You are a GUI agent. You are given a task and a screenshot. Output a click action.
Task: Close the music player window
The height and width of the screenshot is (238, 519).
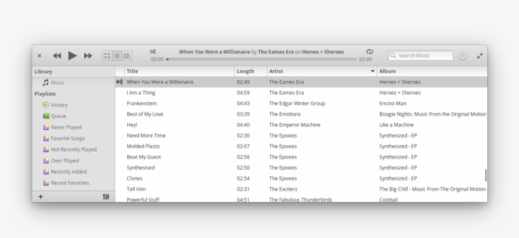click(39, 56)
